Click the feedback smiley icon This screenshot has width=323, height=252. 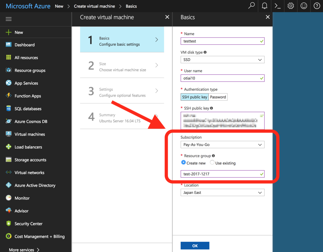click(304, 6)
